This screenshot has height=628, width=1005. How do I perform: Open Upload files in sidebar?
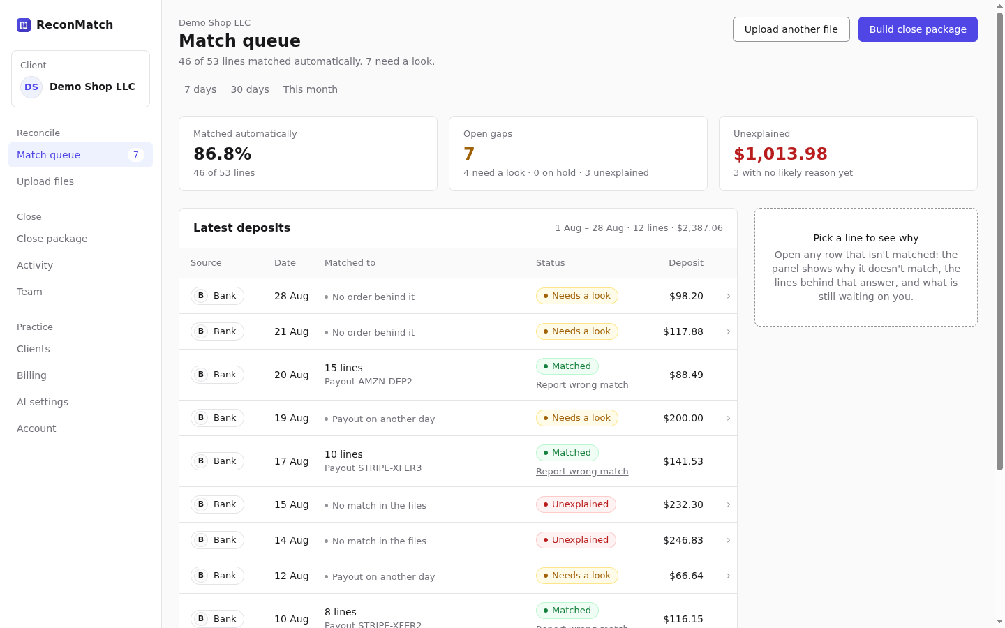80,181
